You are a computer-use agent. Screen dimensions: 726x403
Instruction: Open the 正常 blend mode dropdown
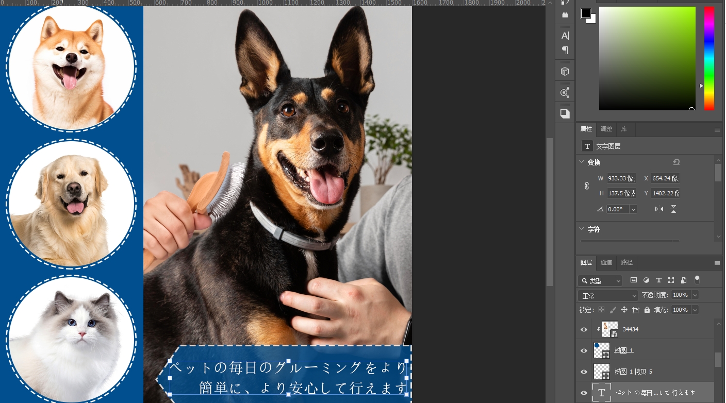point(607,294)
